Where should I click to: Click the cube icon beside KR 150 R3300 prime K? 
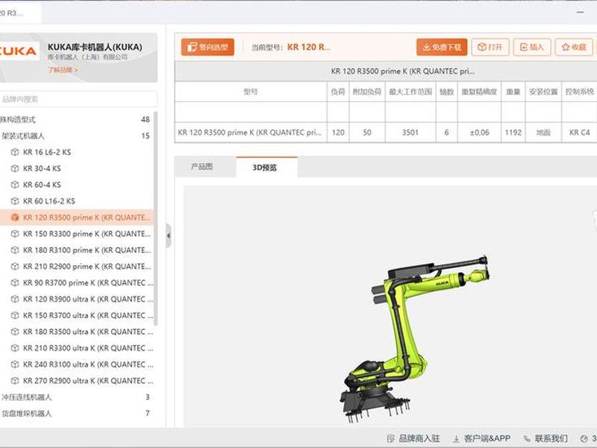(15, 234)
